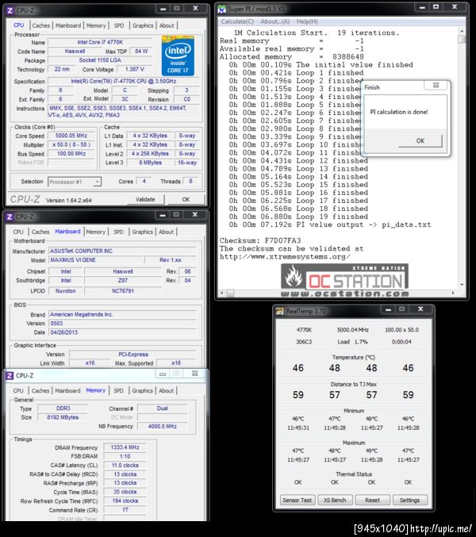The image size is (476, 537).
Task: Click the Level 3 cache value 8 MBytes
Action: tap(150, 163)
